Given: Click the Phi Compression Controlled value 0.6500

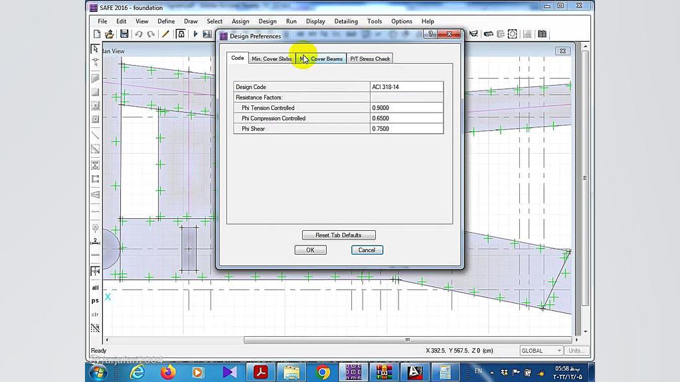Looking at the screenshot, I should pos(406,118).
